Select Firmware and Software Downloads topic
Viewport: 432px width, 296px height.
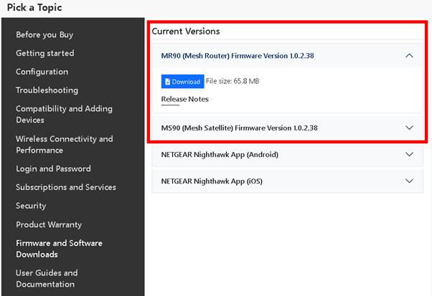point(59,249)
